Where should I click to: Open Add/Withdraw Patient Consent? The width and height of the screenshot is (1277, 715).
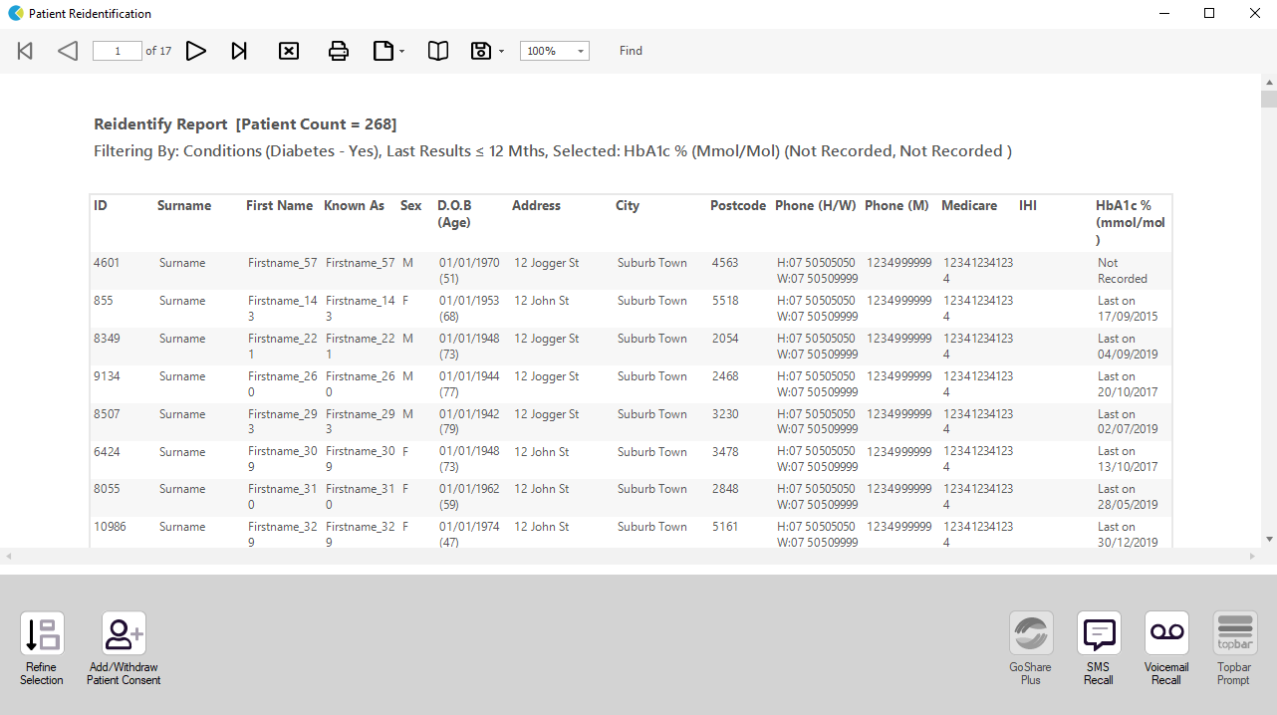[124, 649]
